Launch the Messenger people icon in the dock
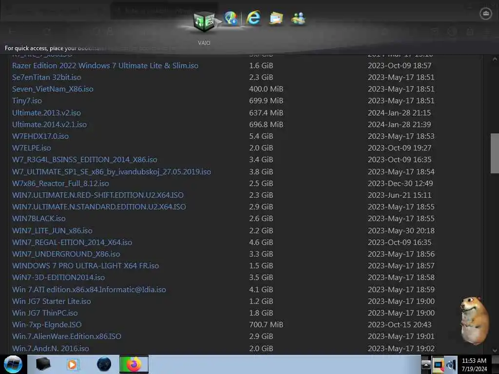The width and height of the screenshot is (499, 374). 298,19
